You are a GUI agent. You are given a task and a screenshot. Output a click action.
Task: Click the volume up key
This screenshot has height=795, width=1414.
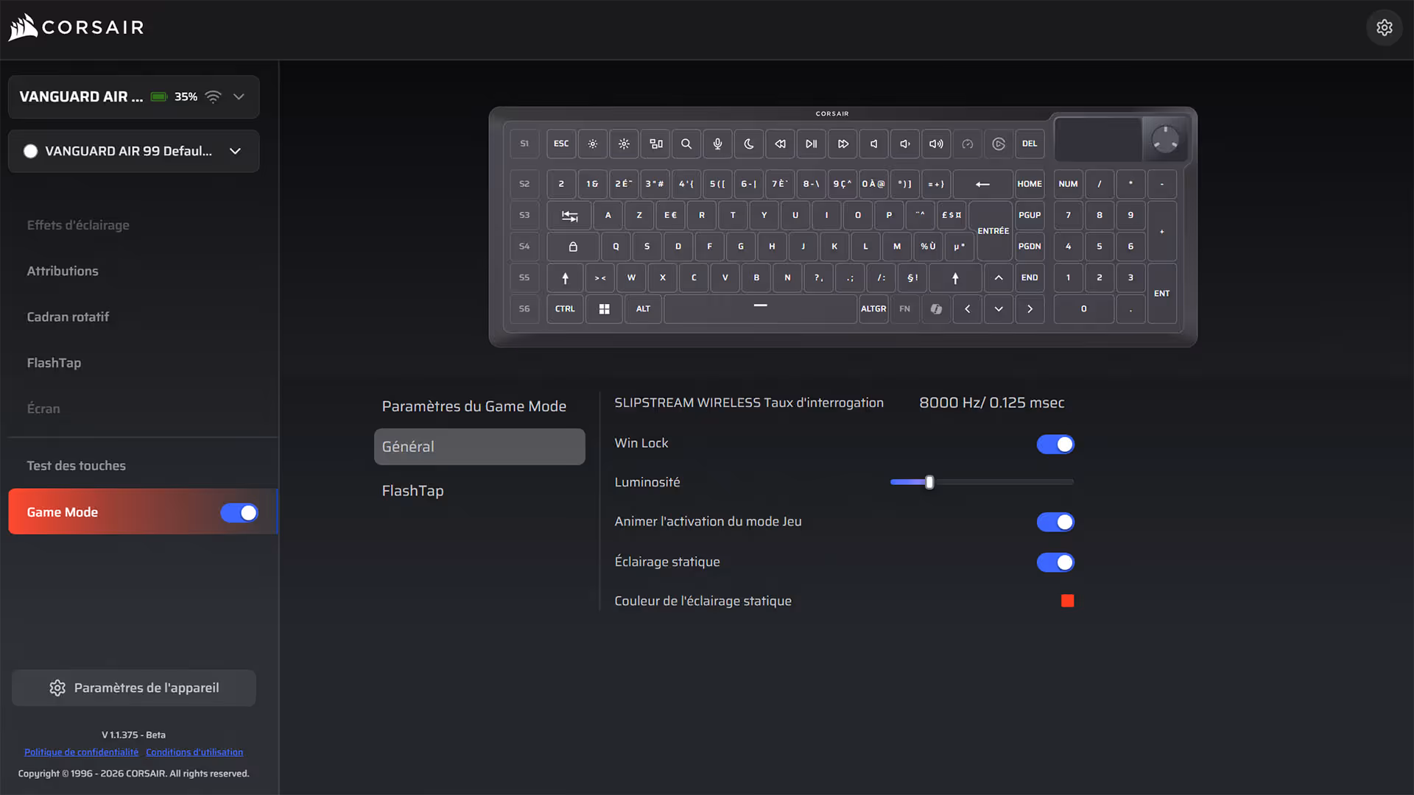[936, 144]
